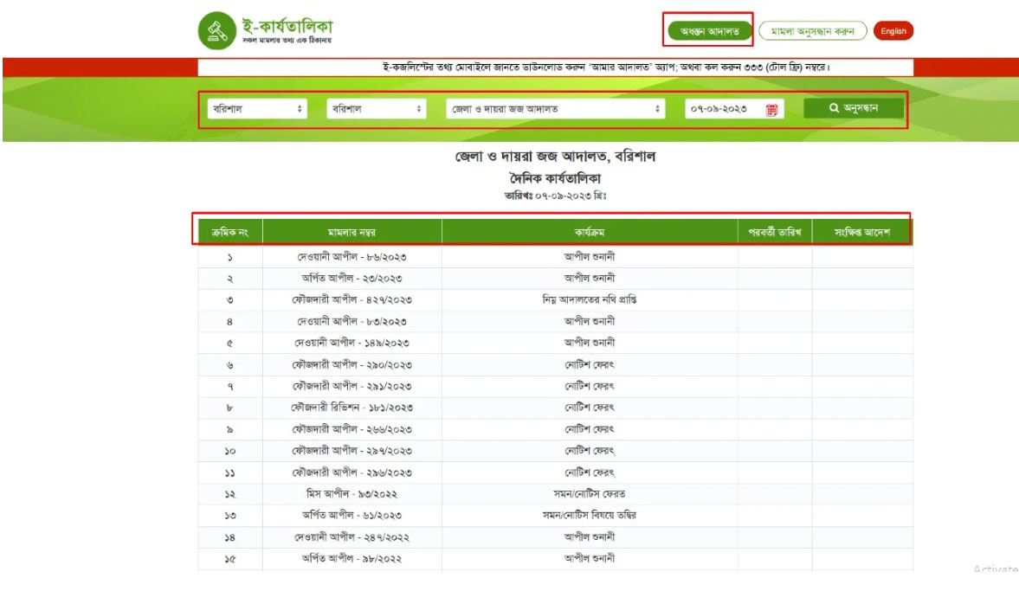Click the পরবর্তী তারিখ column header
This screenshot has width=1019, height=591.
tap(774, 233)
